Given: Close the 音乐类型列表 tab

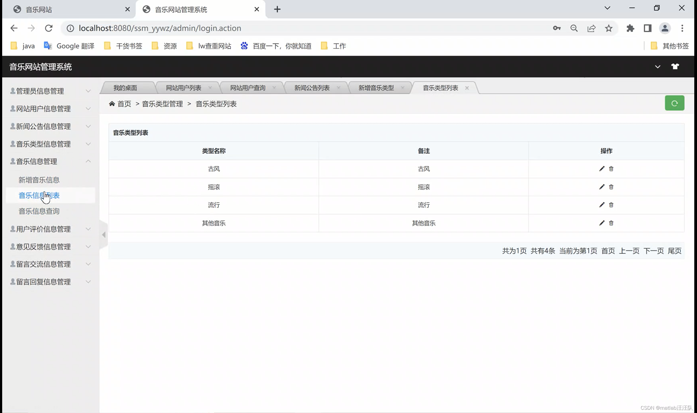Looking at the screenshot, I should point(467,88).
